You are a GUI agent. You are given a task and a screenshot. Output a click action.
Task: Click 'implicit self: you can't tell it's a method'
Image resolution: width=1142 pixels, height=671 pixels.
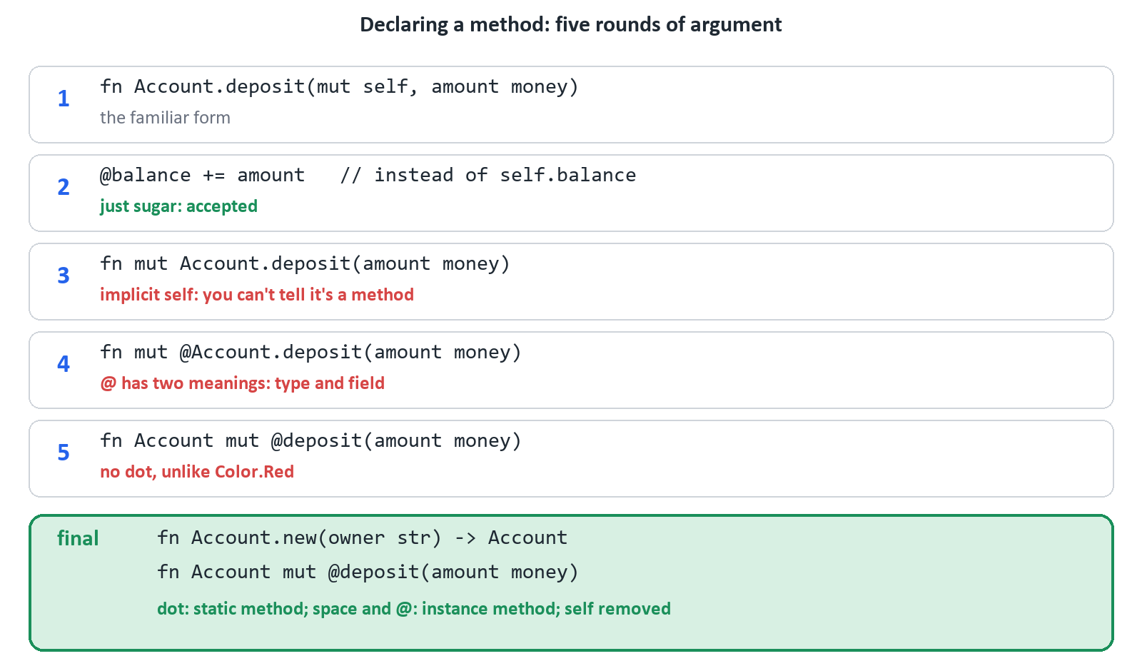click(x=257, y=295)
